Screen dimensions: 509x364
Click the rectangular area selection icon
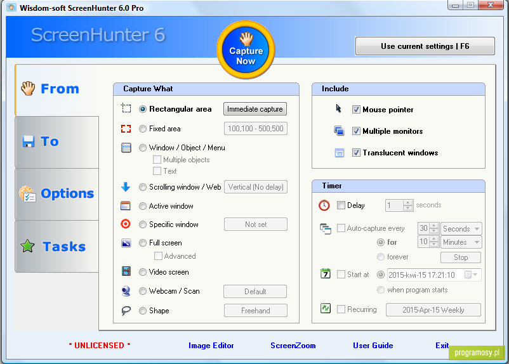[x=126, y=108]
